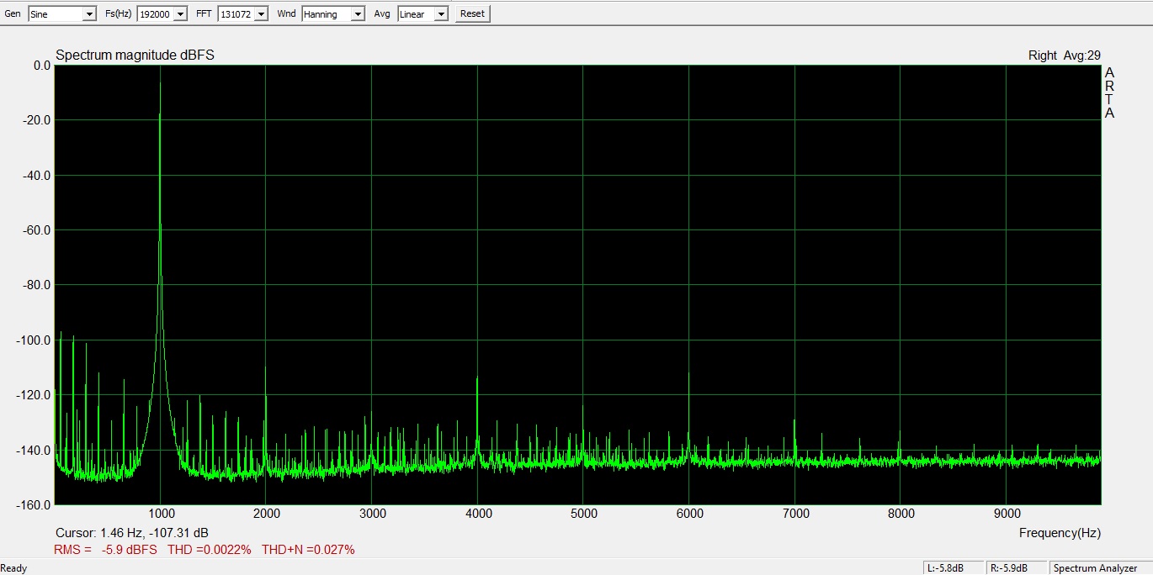Click the ARTA vertical logo text

(1109, 92)
